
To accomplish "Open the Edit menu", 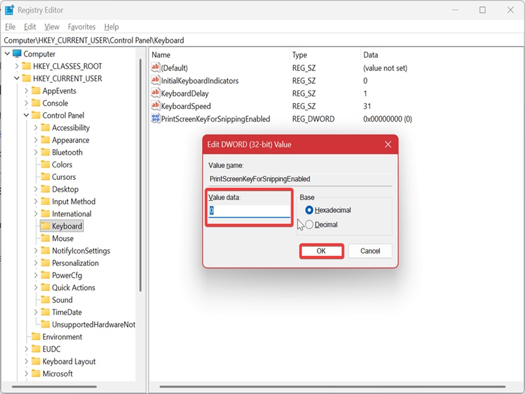I will click(30, 27).
